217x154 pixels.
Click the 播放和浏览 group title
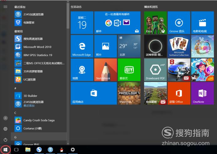click(151, 7)
